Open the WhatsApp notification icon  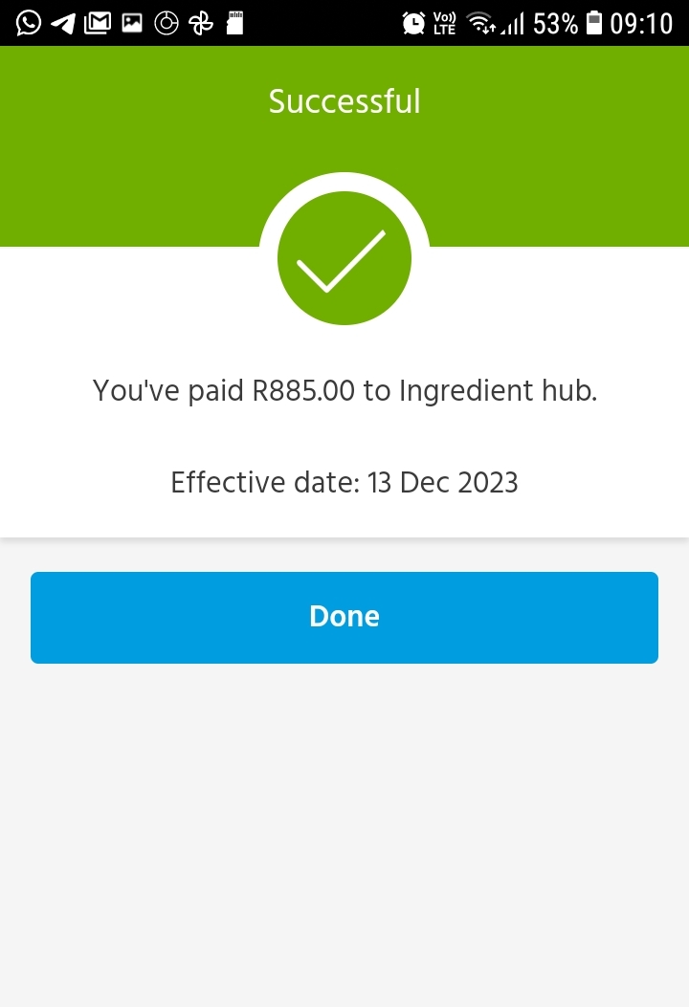[x=29, y=23]
